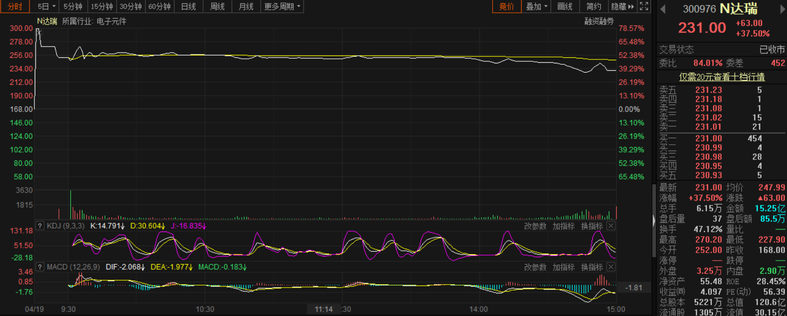Viewport: 787px width, 316px height.
Task: Toggle 画线 drawing mode
Action: (x=565, y=6)
